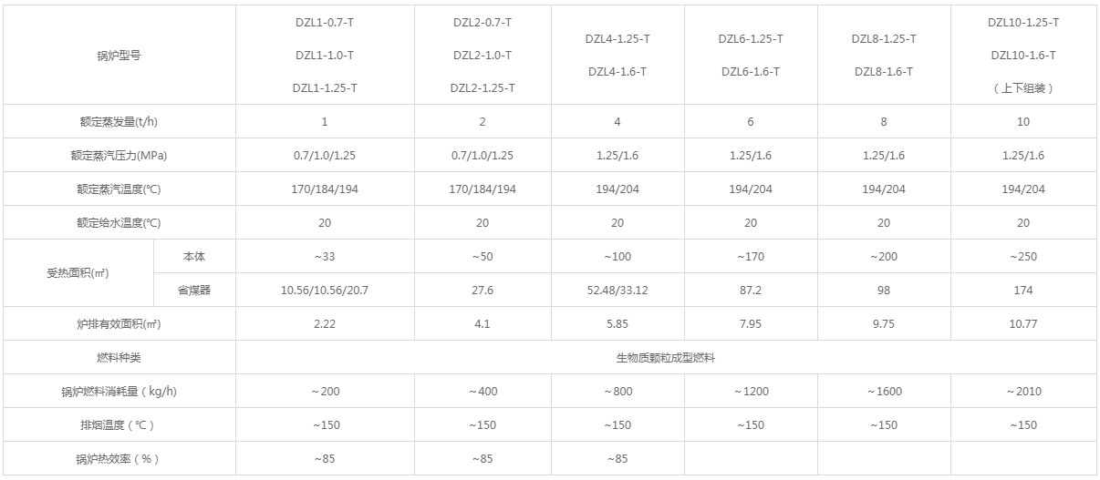Click the 生物质颗粒成型燃料 fuel type cell
1100x480 pixels.
(666, 358)
